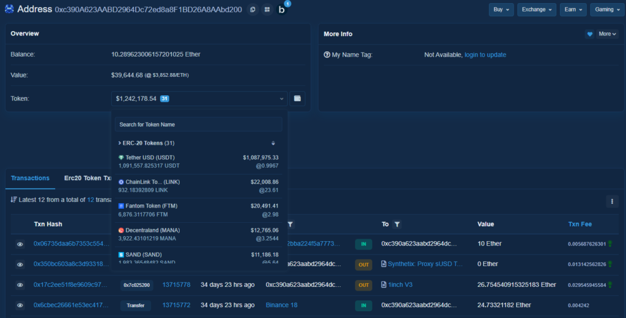Click the sort icon next to ERC-20 Tokens
Viewport: 626px width, 318px height.
(273, 143)
